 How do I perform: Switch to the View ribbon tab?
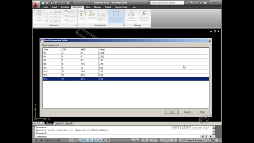[88, 7]
